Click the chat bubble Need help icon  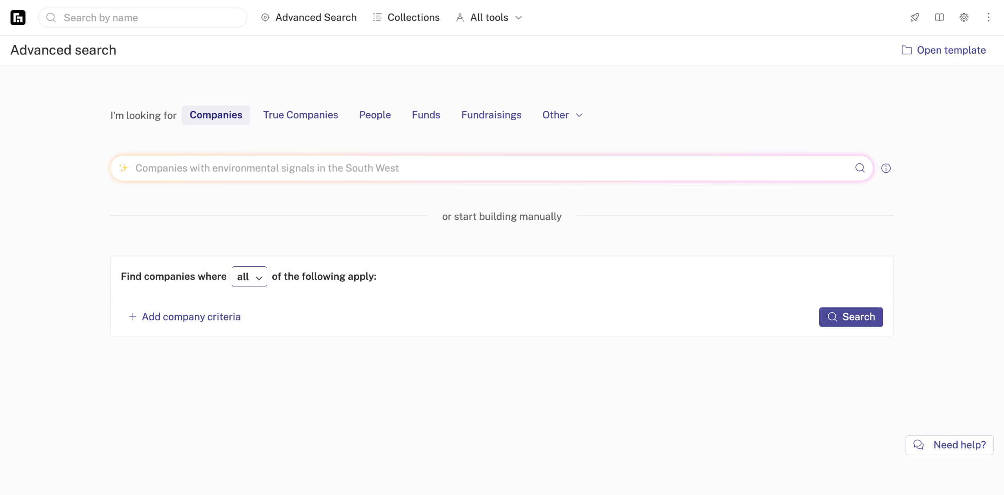coord(919,445)
